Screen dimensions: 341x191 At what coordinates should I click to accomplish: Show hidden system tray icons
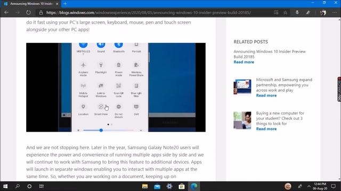coord(309,186)
